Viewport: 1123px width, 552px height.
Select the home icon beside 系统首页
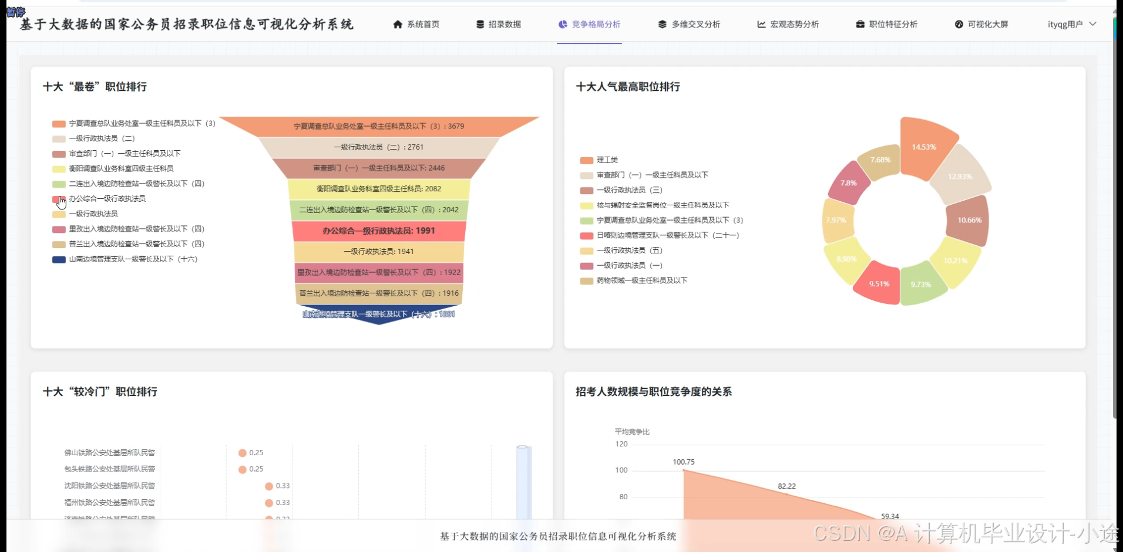398,25
